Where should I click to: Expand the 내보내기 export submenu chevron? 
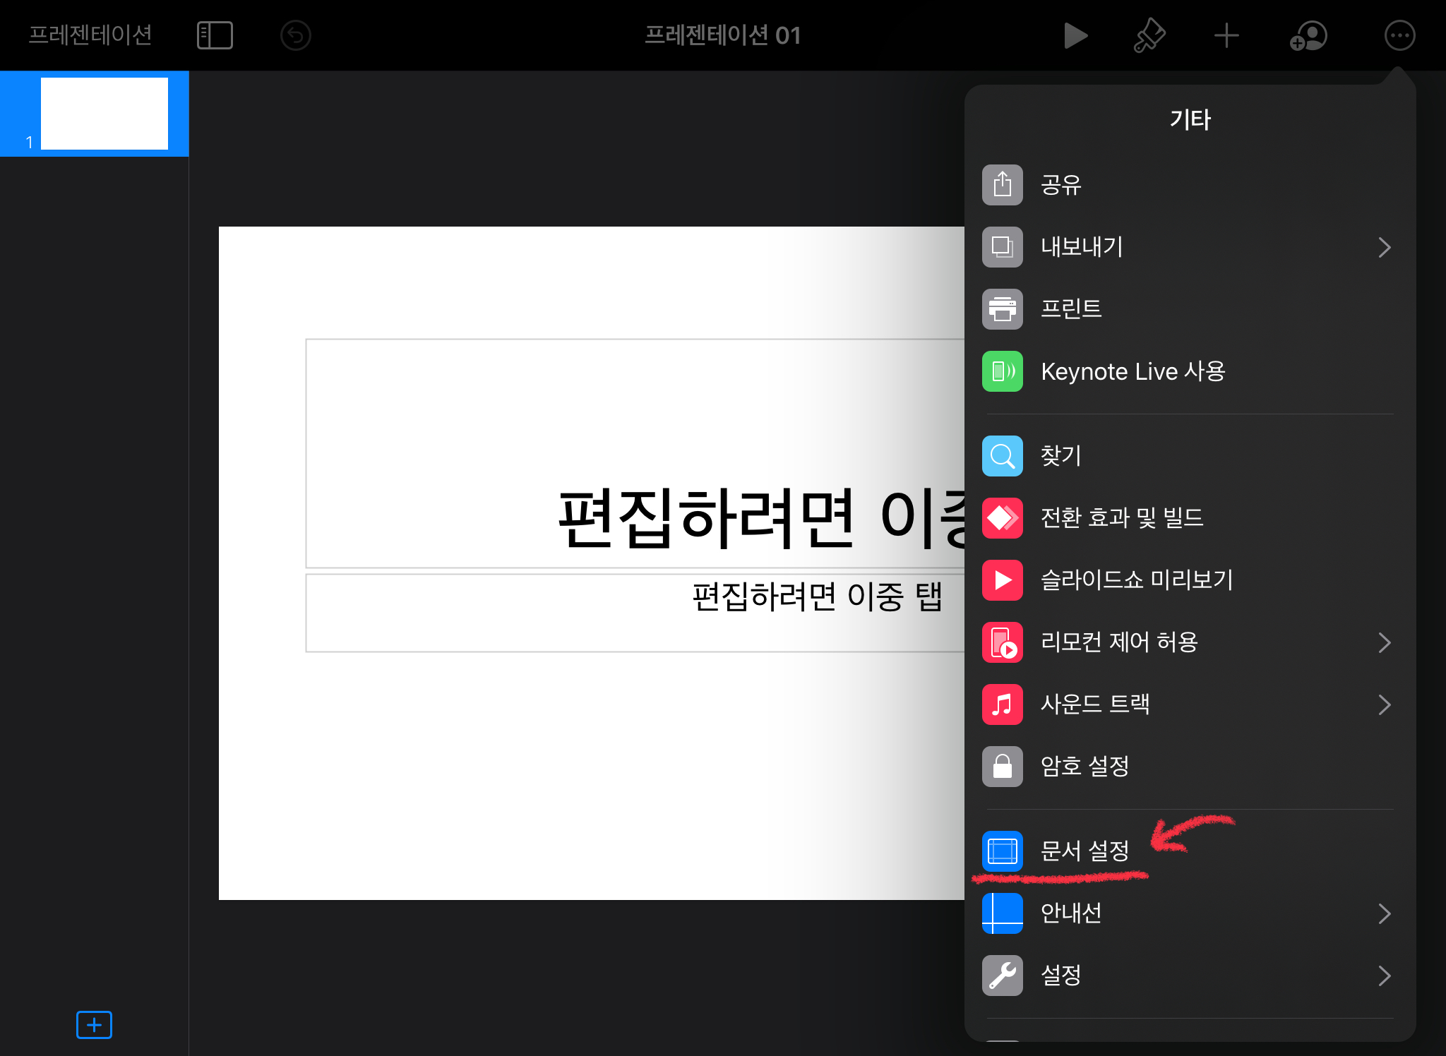point(1384,247)
